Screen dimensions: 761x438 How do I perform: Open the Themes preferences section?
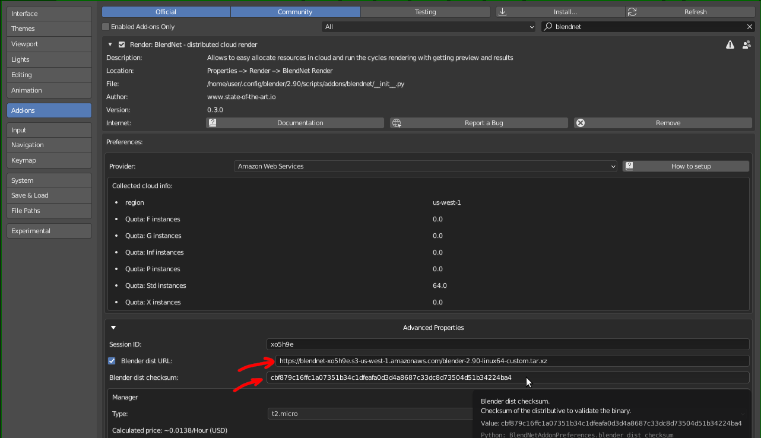[x=49, y=28]
